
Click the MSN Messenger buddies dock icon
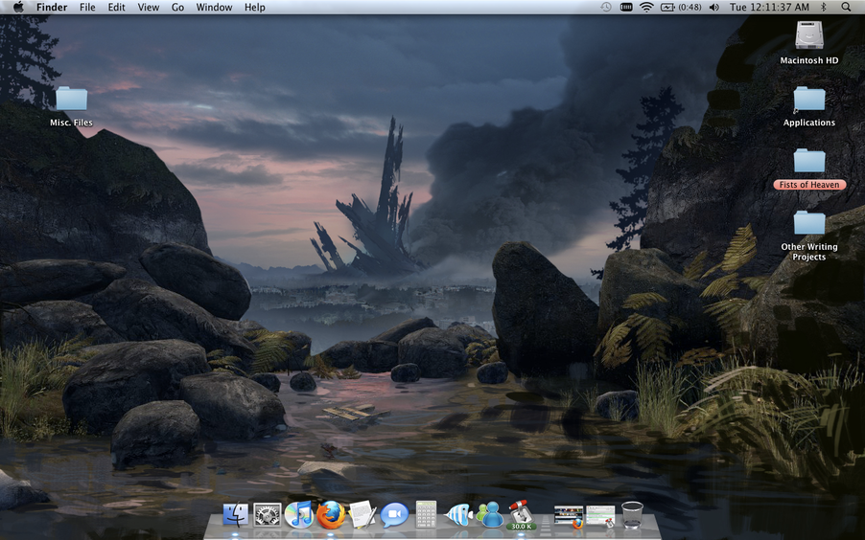click(490, 515)
